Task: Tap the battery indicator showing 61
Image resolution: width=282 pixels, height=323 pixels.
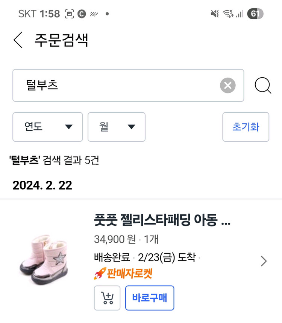Action: [x=255, y=14]
